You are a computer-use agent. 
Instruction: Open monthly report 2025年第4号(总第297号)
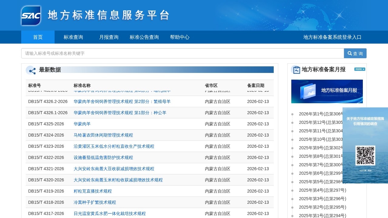pyautogui.click(x=322, y=190)
